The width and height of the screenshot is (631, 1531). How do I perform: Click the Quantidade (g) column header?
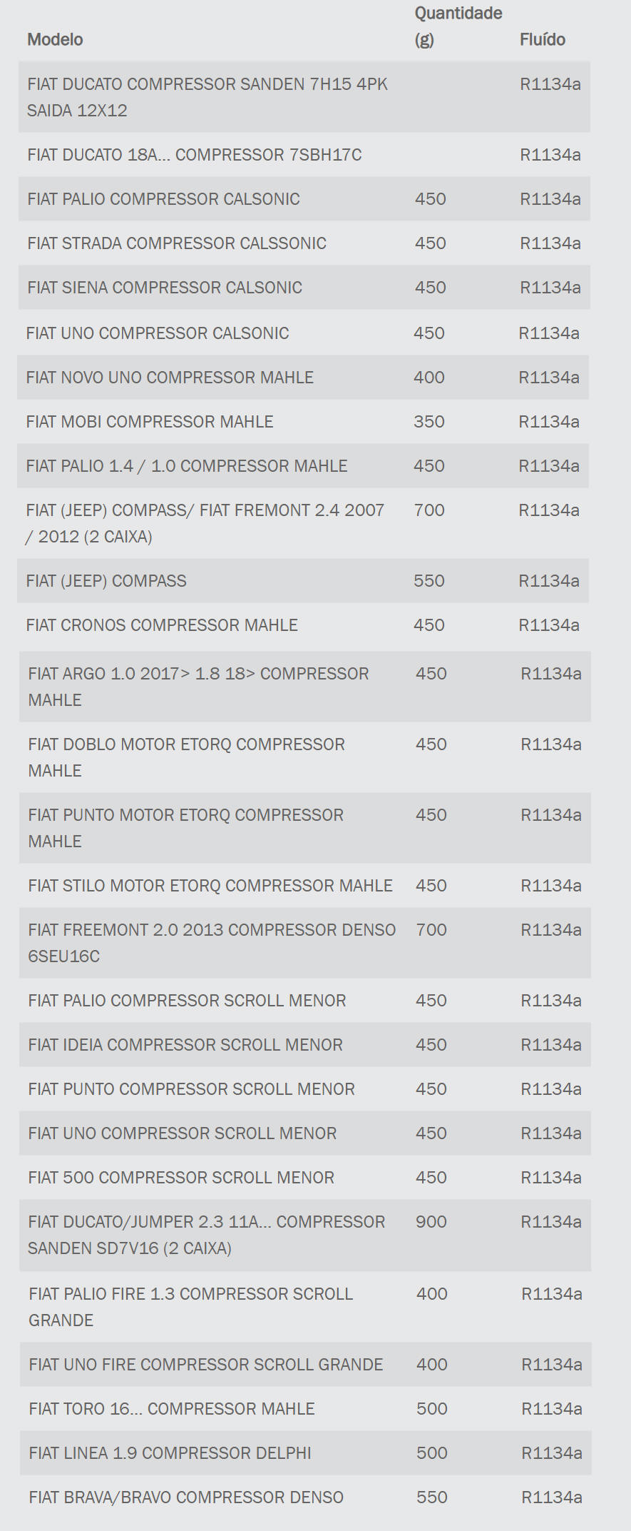point(458,26)
